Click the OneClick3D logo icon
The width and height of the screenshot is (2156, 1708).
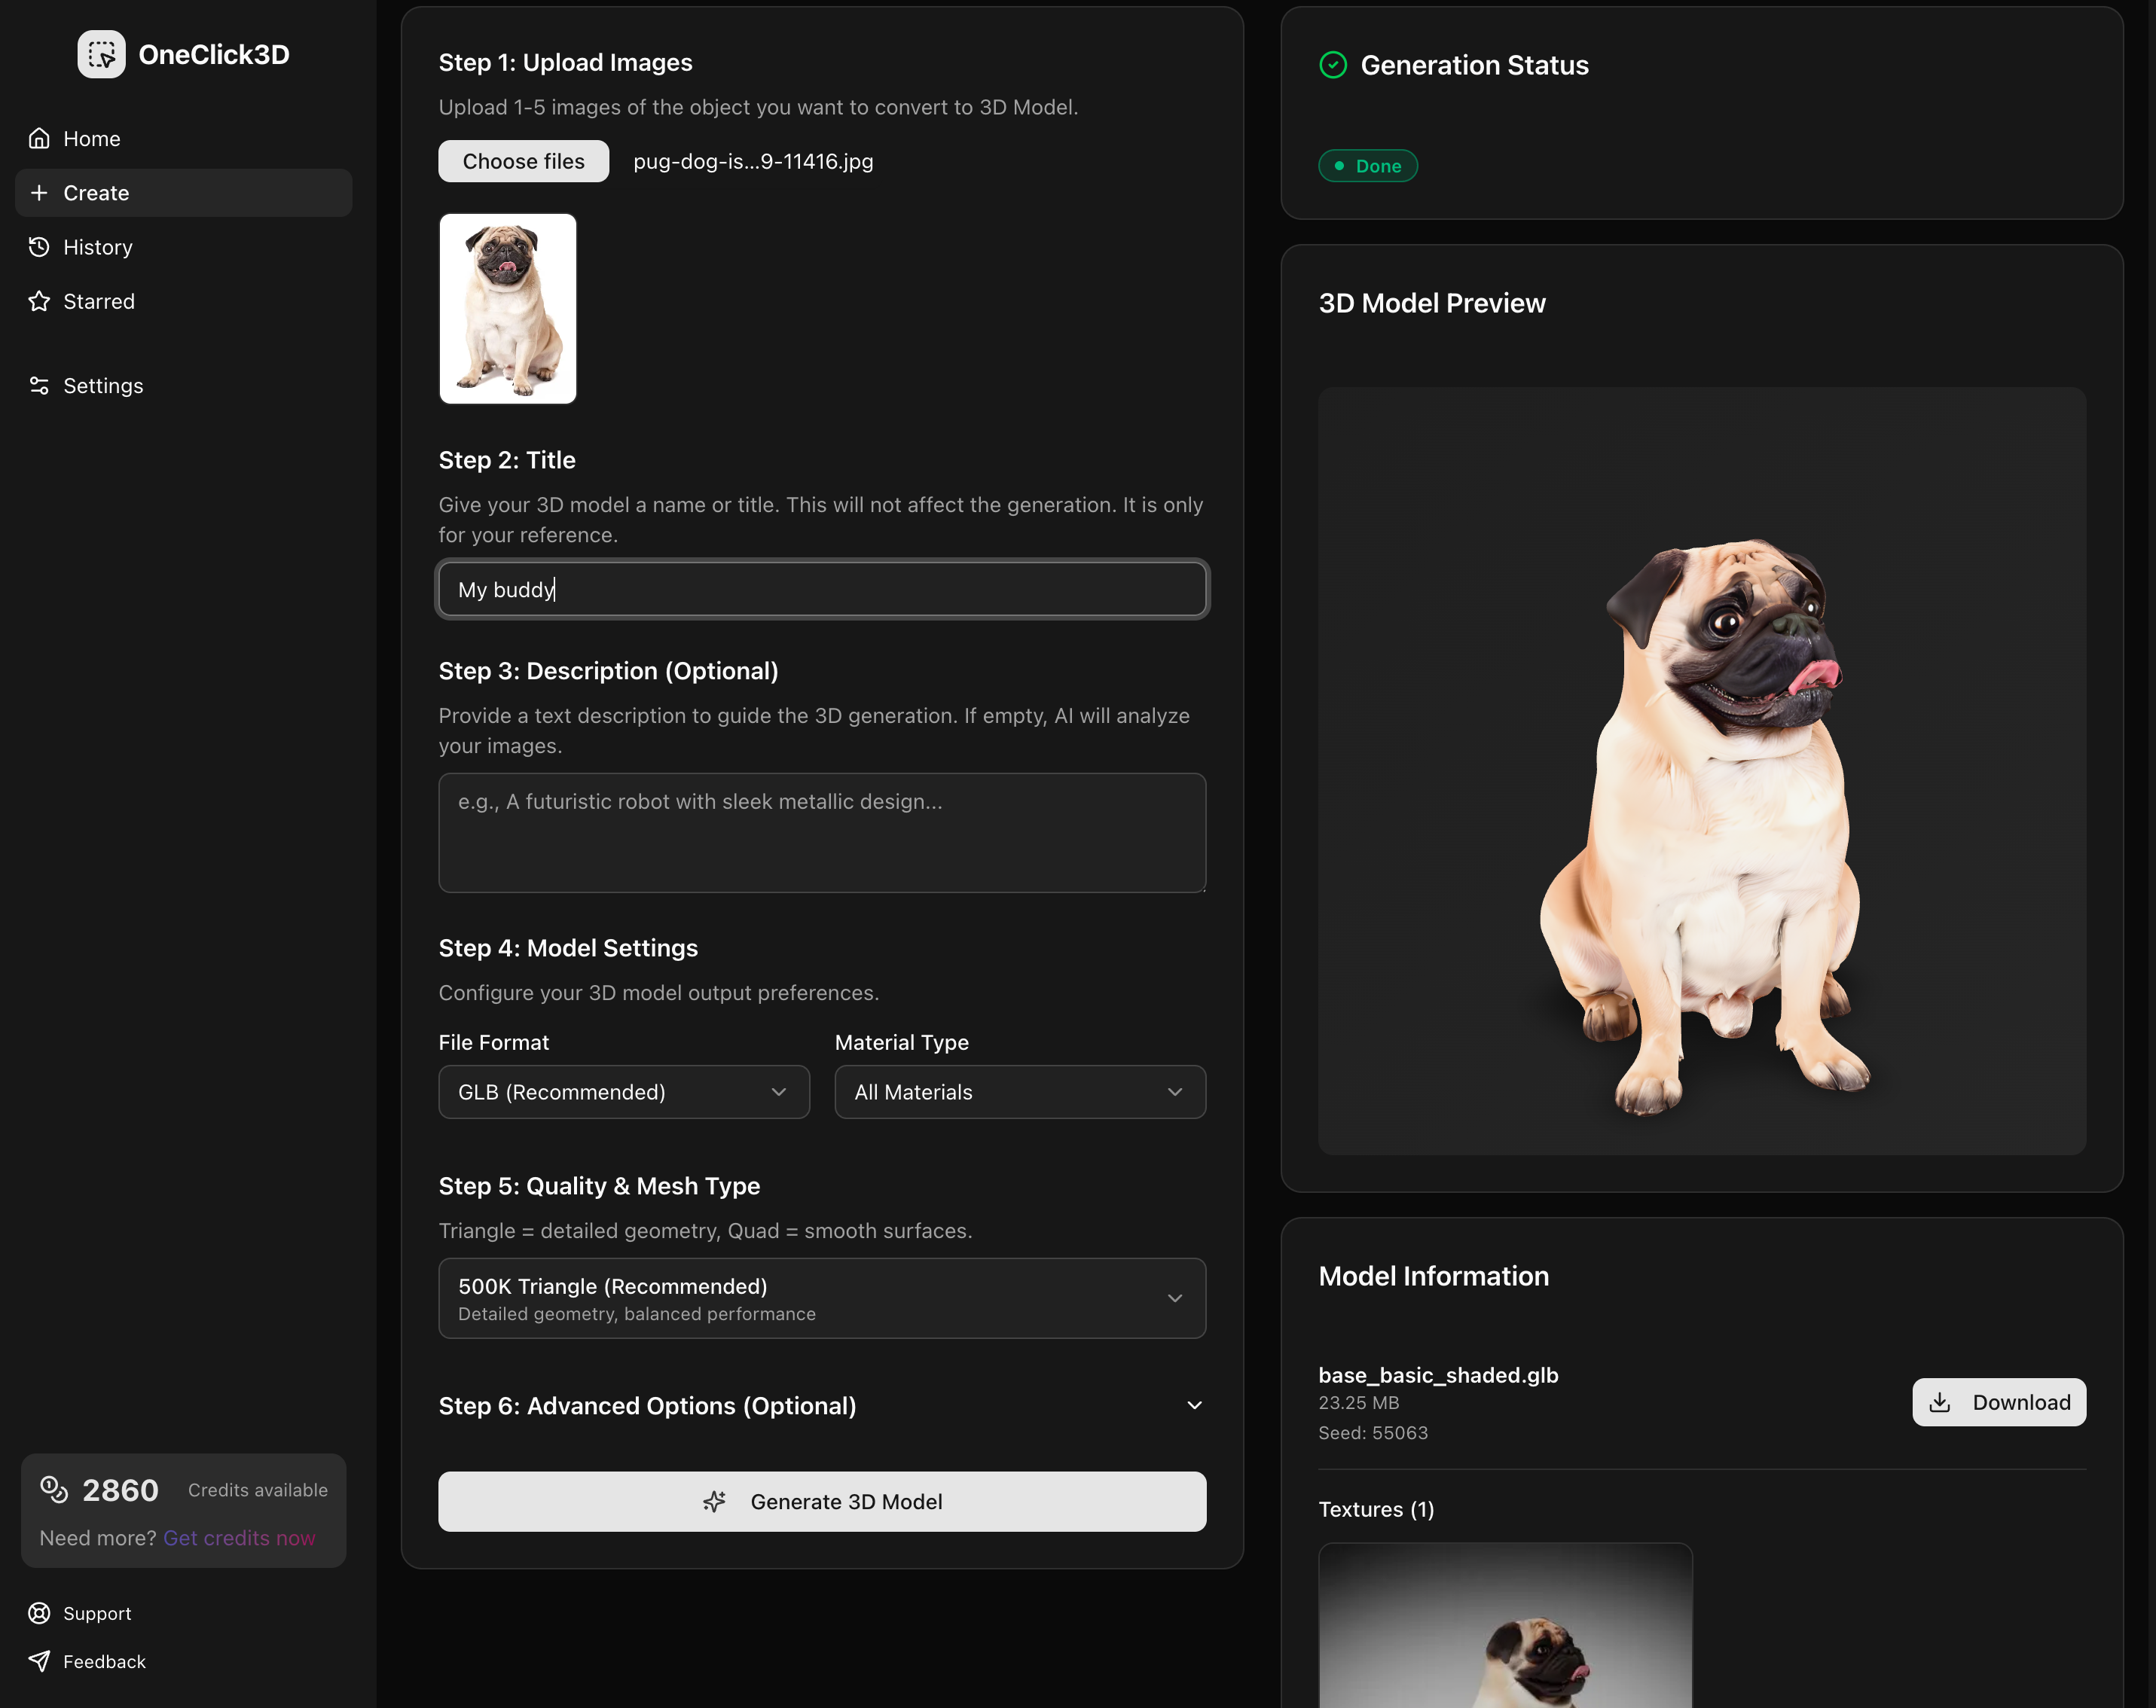[100, 55]
